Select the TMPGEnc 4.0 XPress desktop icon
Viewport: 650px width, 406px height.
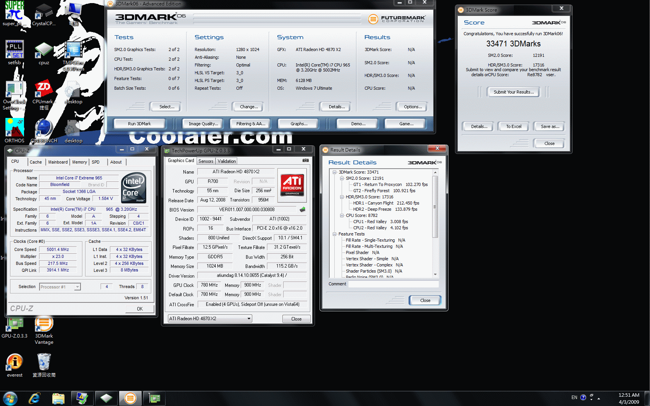73,56
